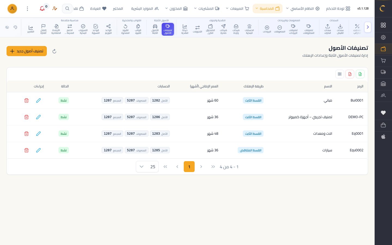Open تصنيفات المصروفات in the ribbon
392x245 pixels.
click(x=309, y=29)
